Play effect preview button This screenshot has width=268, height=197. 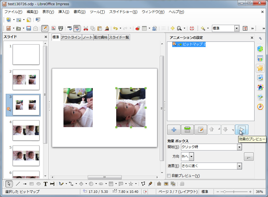click(x=242, y=130)
